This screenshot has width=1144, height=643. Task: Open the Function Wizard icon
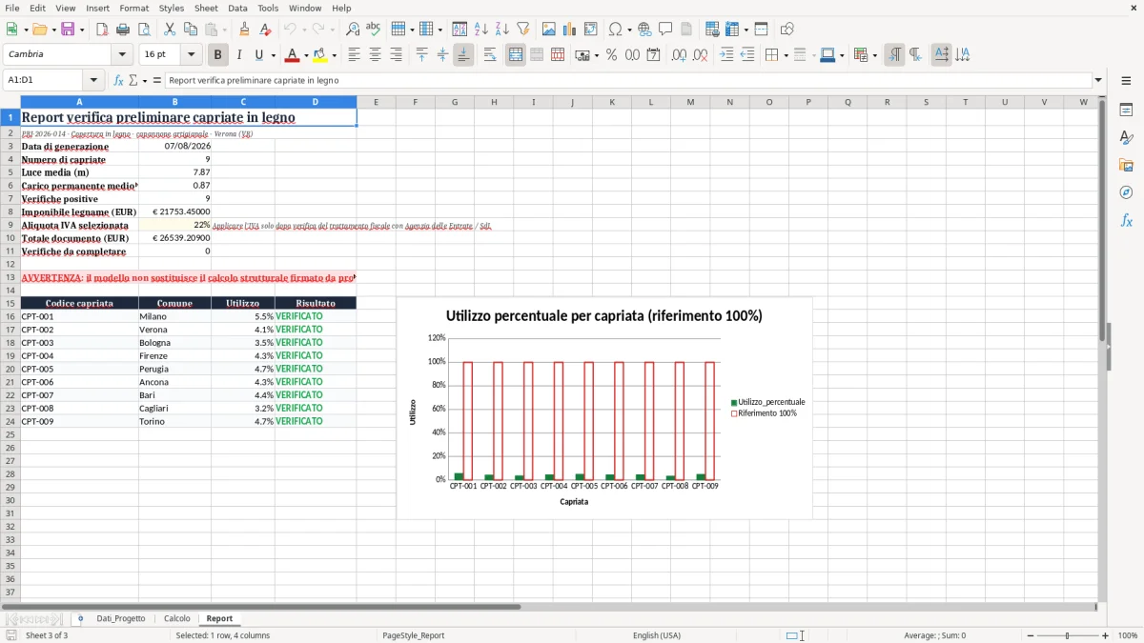coord(118,80)
